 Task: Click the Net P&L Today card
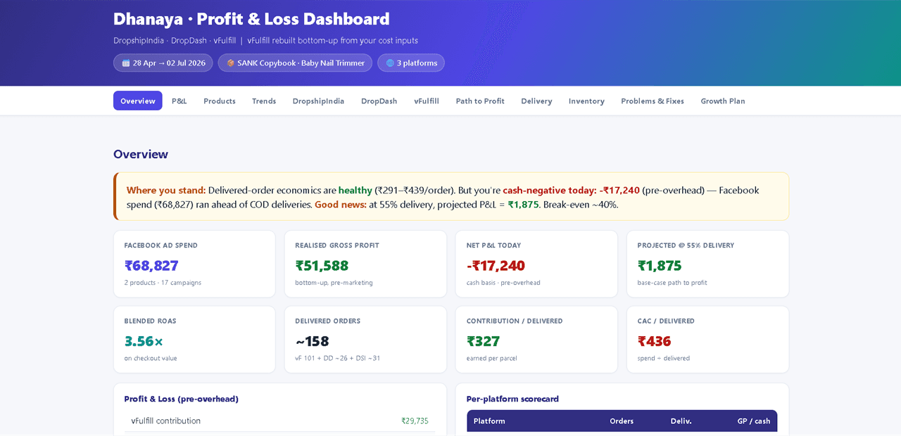click(536, 264)
